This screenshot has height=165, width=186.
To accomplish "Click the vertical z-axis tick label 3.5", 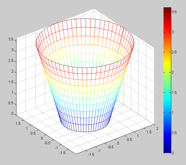I will click(x=11, y=39).
